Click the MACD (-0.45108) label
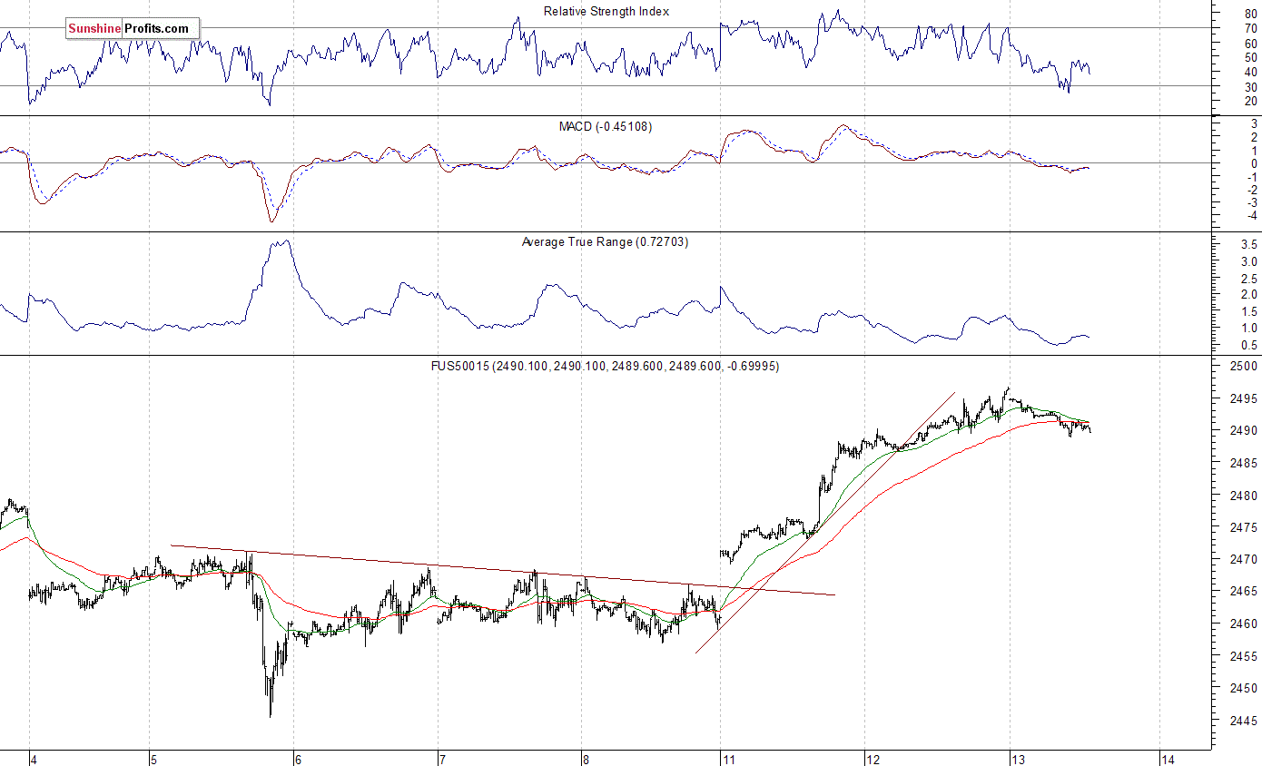 coord(606,126)
